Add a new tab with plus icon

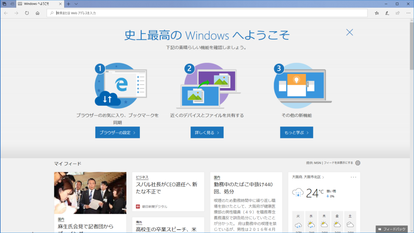pyautogui.click(x=68, y=4)
